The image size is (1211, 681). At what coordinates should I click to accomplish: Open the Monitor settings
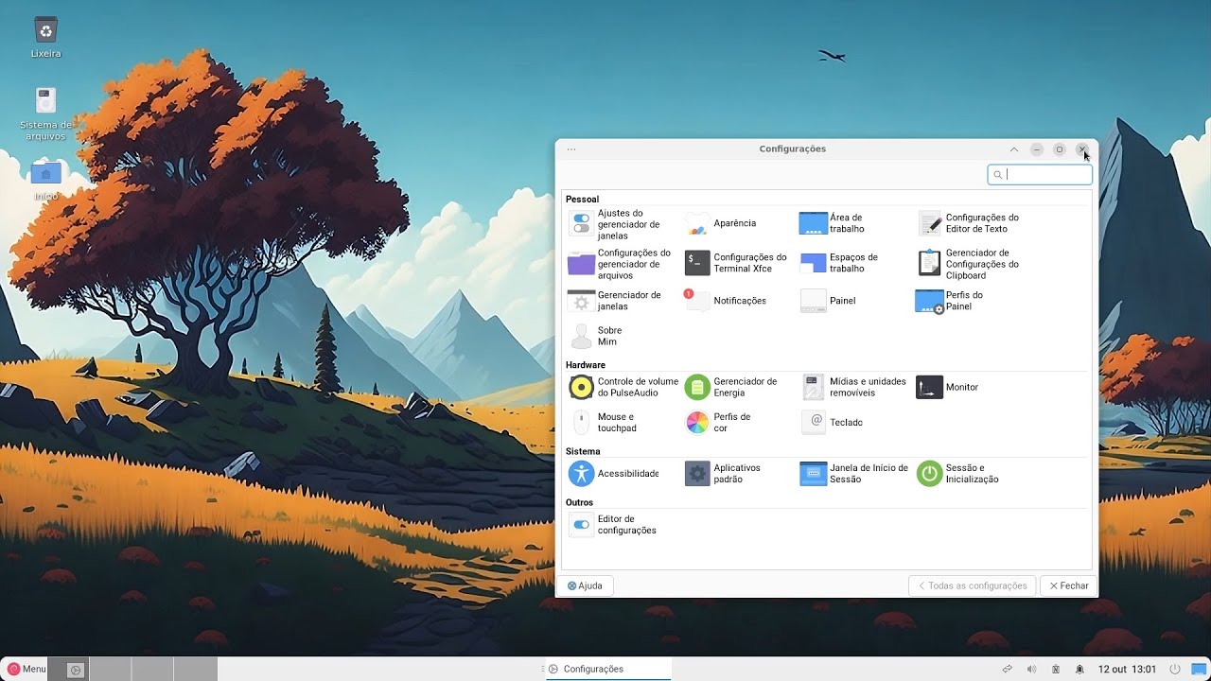pos(947,387)
